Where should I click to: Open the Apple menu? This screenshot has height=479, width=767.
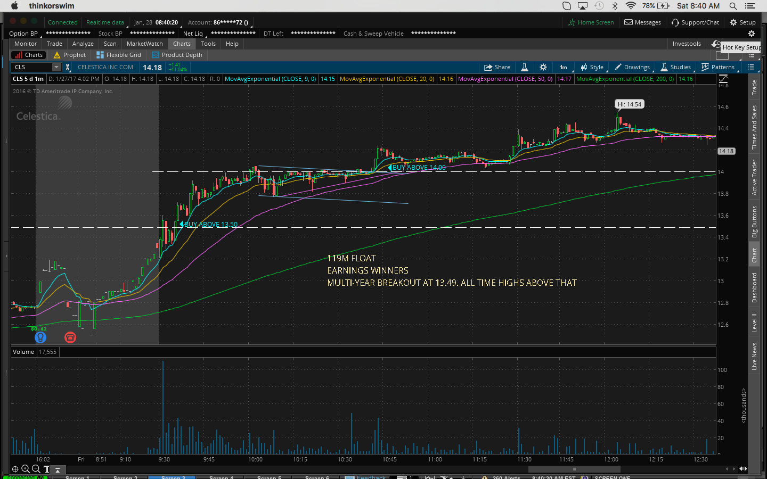tap(14, 6)
